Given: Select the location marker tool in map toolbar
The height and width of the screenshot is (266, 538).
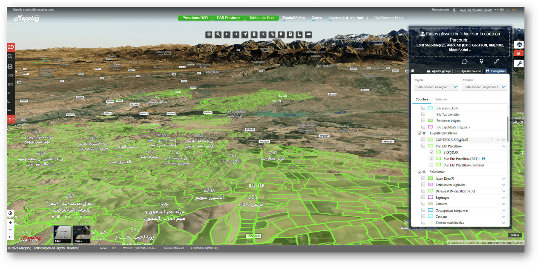Looking at the screenshot, I should tap(281, 34).
